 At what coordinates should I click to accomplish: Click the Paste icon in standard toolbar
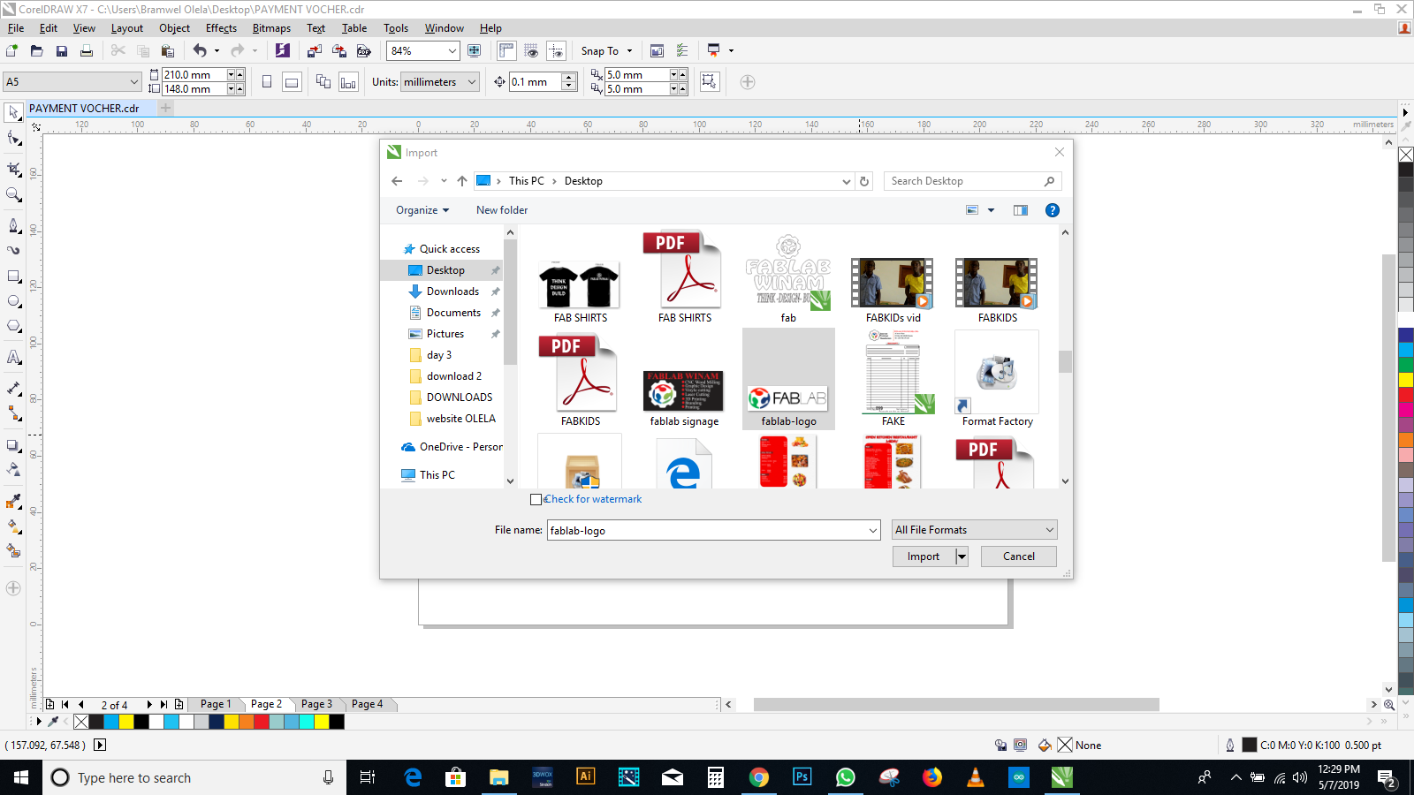tap(168, 51)
